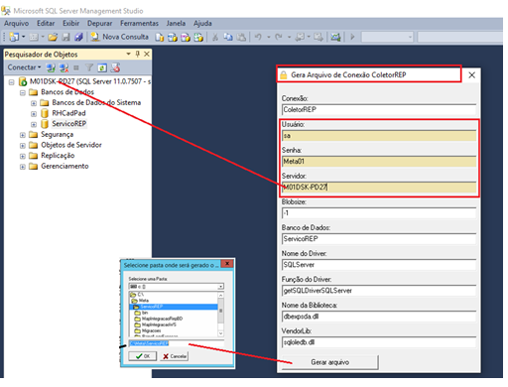Click the Refresh icon in Object Explorer toolbar
The image size is (508, 387).
102,67
